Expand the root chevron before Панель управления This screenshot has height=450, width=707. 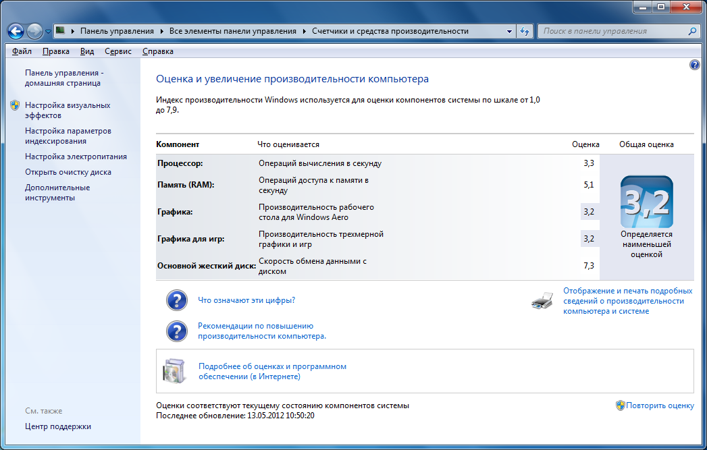(x=73, y=31)
